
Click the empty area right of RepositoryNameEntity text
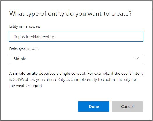(99, 36)
